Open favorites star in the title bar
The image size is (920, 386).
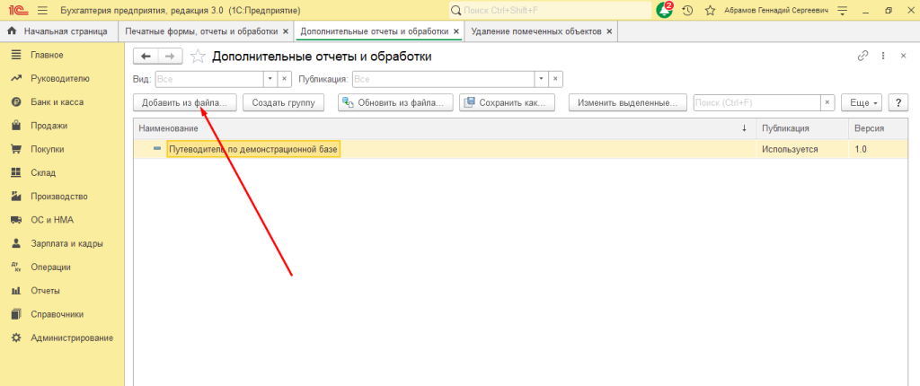(x=710, y=10)
